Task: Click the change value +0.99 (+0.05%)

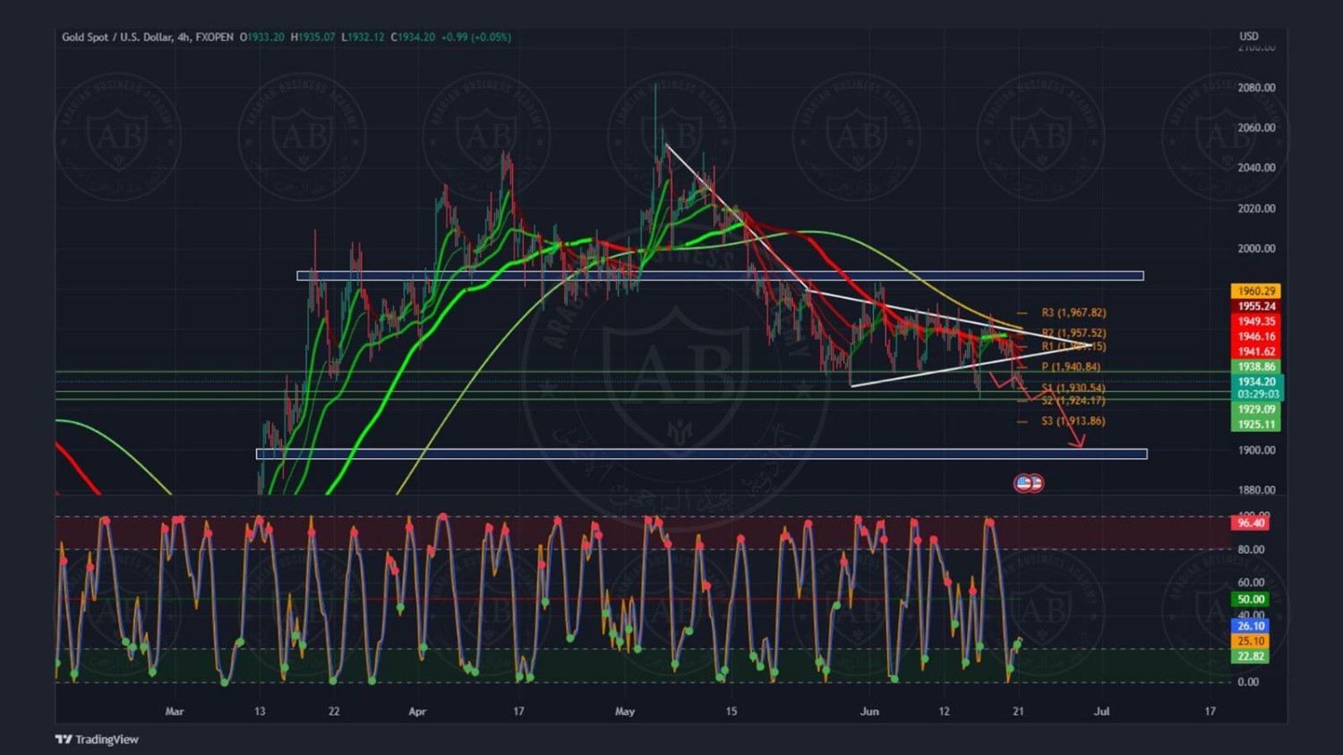Action: coord(476,37)
